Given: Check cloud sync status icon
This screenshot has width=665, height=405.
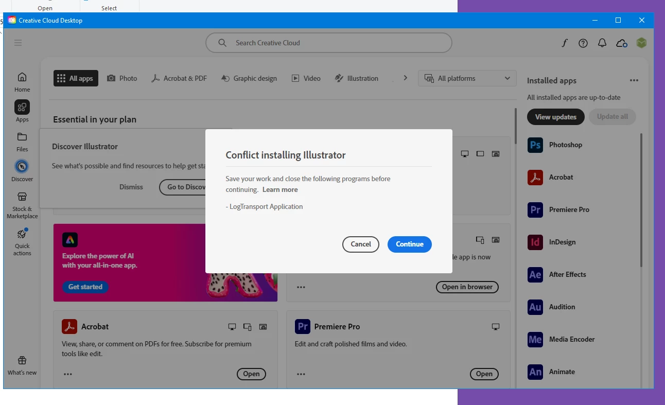Looking at the screenshot, I should (622, 43).
